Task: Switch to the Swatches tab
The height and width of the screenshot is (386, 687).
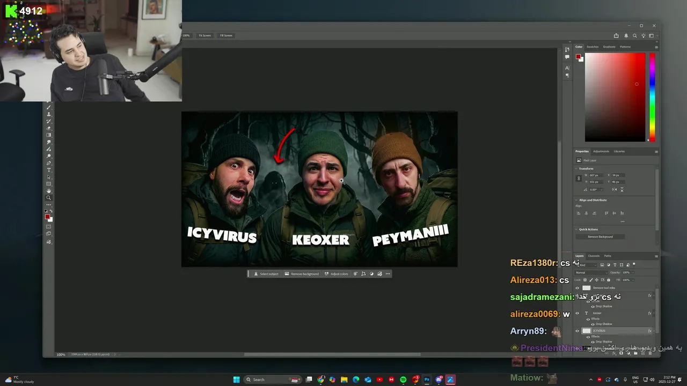Action: 593,47
